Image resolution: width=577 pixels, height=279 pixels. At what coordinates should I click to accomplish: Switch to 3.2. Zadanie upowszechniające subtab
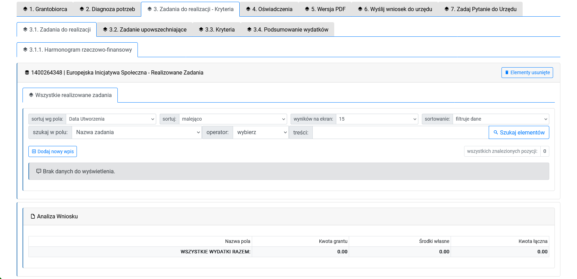144,30
